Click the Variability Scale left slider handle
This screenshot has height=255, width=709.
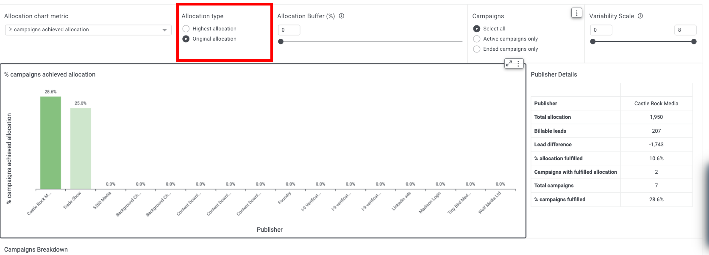coord(593,41)
